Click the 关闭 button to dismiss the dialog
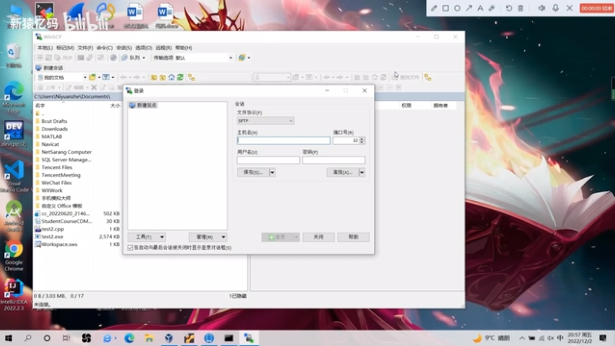The width and height of the screenshot is (615, 346). pyautogui.click(x=318, y=237)
